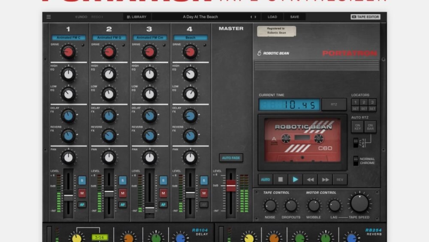Undo the last change
The height and width of the screenshot is (242, 429).
81,17
